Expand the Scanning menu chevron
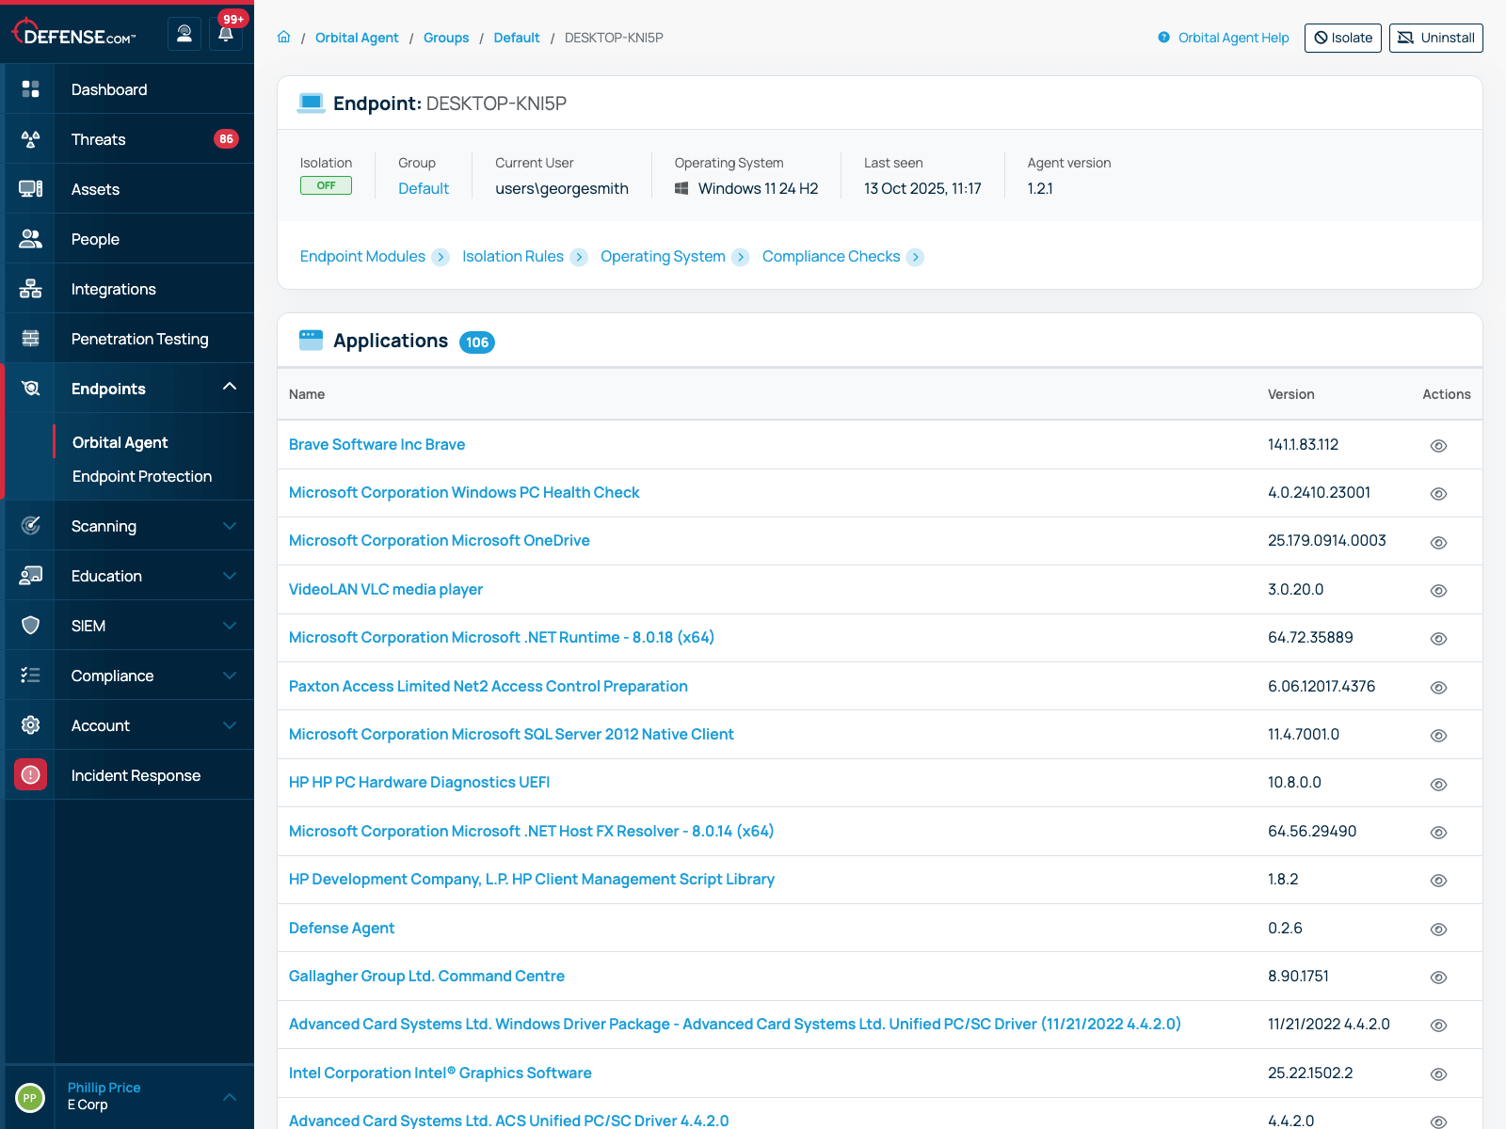Image resolution: width=1506 pixels, height=1129 pixels. pyautogui.click(x=230, y=526)
